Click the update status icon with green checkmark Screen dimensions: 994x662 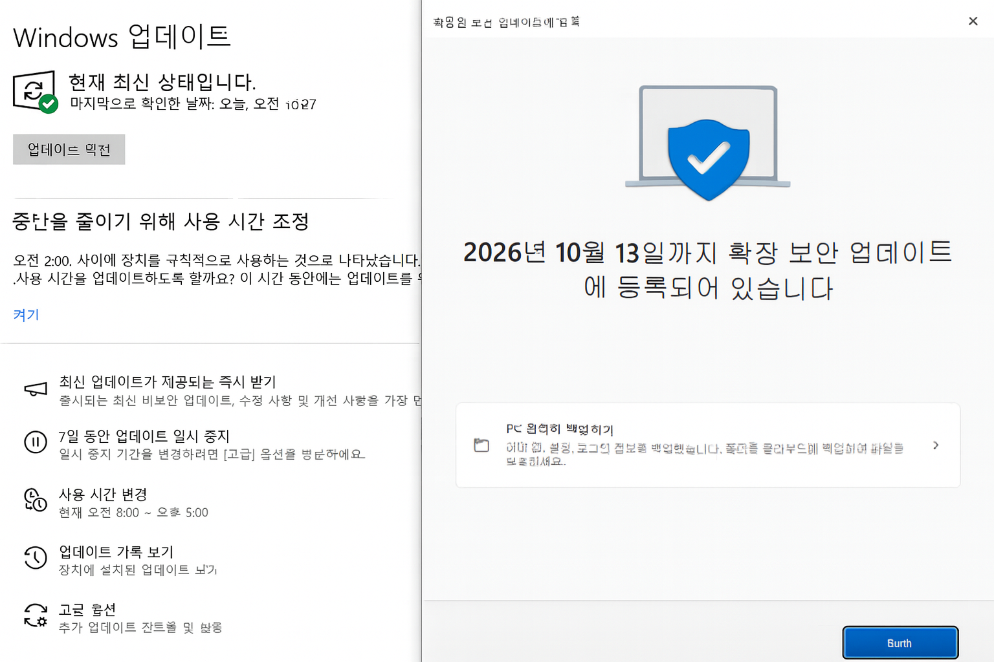(x=36, y=92)
